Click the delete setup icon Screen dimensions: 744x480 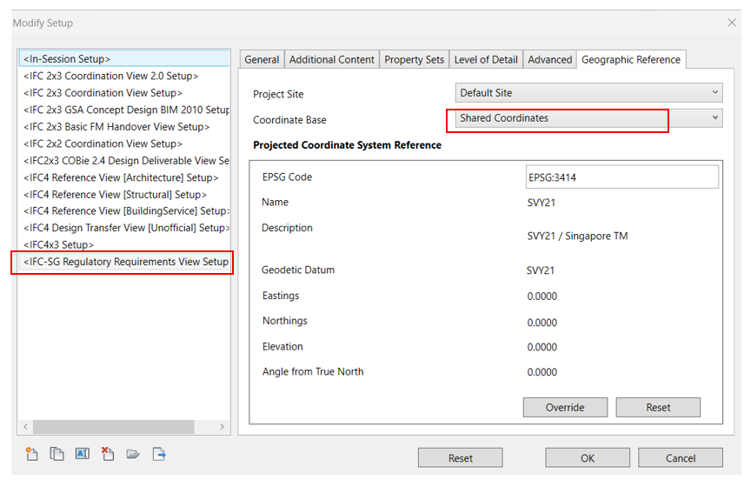point(108,453)
